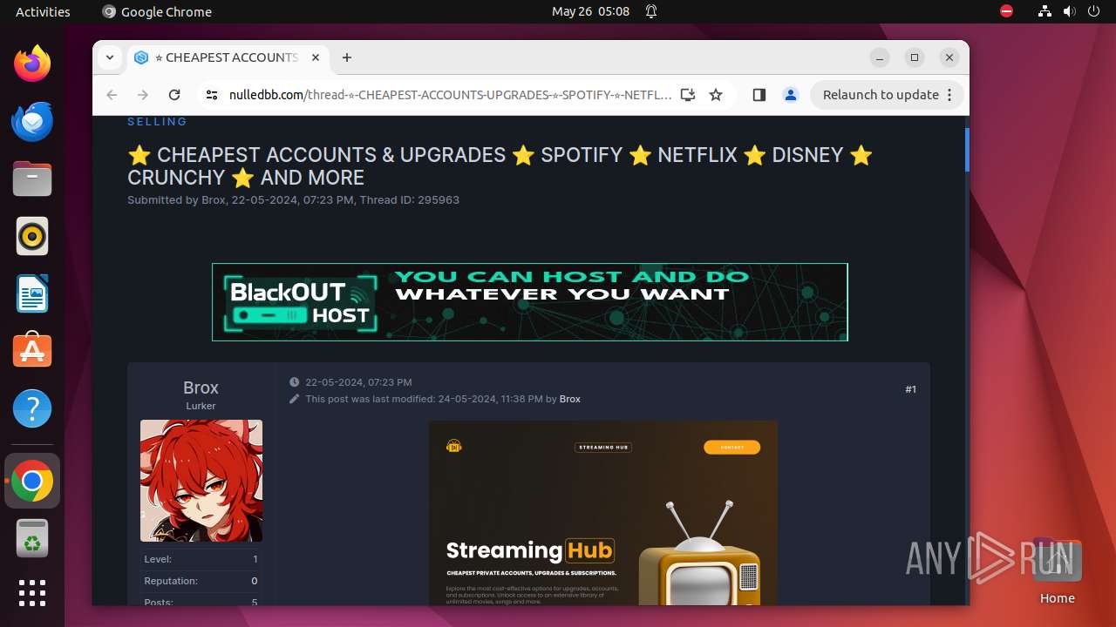The height and width of the screenshot is (627, 1116).
Task: Open a new Chrome tab
Action: pos(347,57)
